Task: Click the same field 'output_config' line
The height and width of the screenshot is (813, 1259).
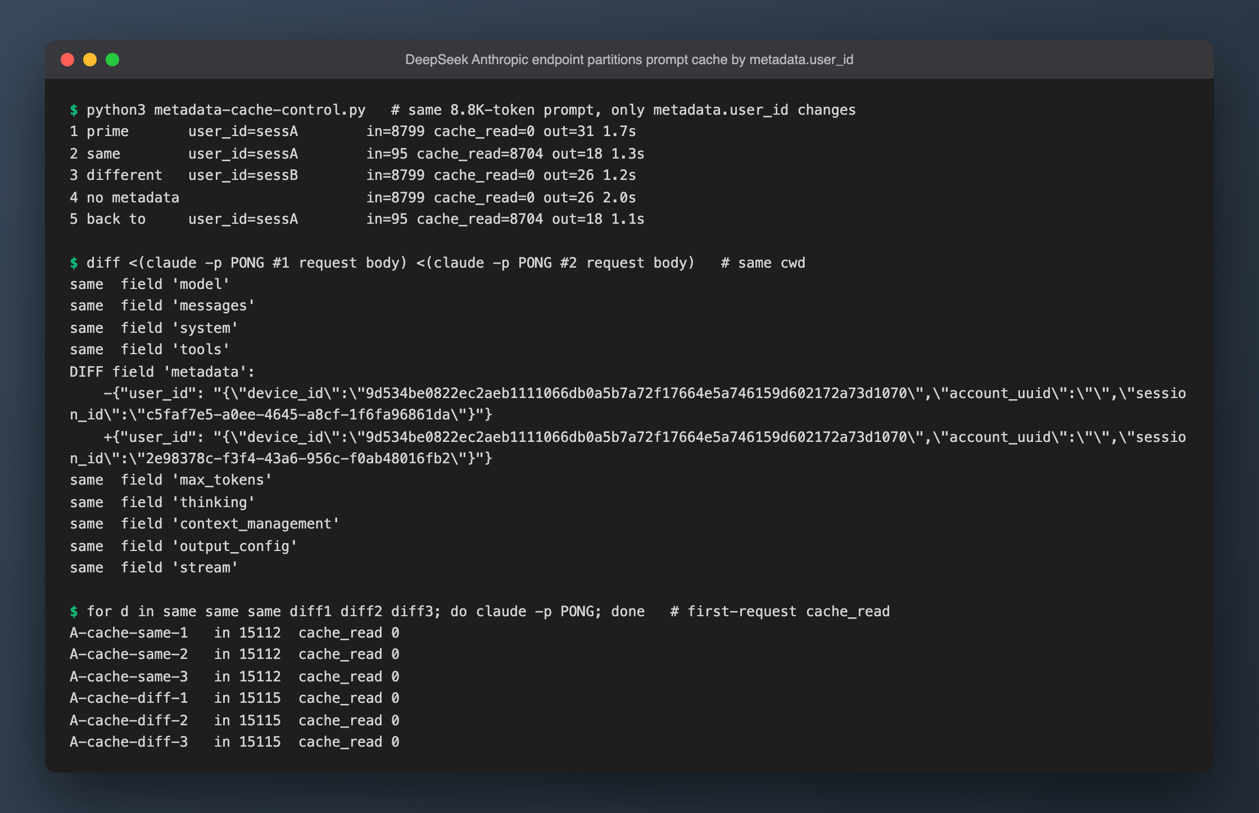Action: [183, 546]
